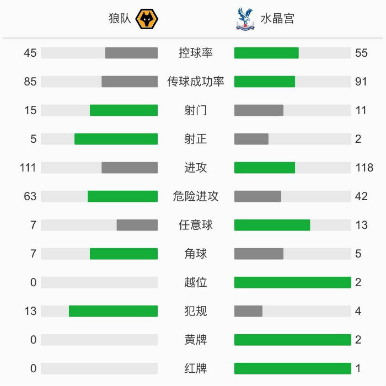Image resolution: width=386 pixels, height=386 pixels.
Task: Click Crystal Palace's green 任意球 bar
Action: (x=272, y=225)
